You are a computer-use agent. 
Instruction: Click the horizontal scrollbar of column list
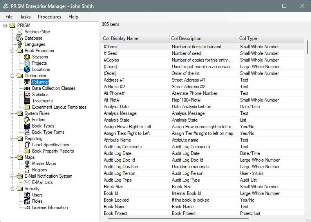click(178, 218)
